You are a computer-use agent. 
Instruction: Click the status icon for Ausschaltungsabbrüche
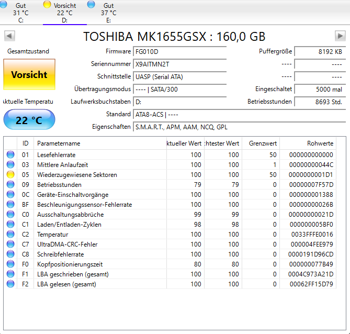click(10, 214)
